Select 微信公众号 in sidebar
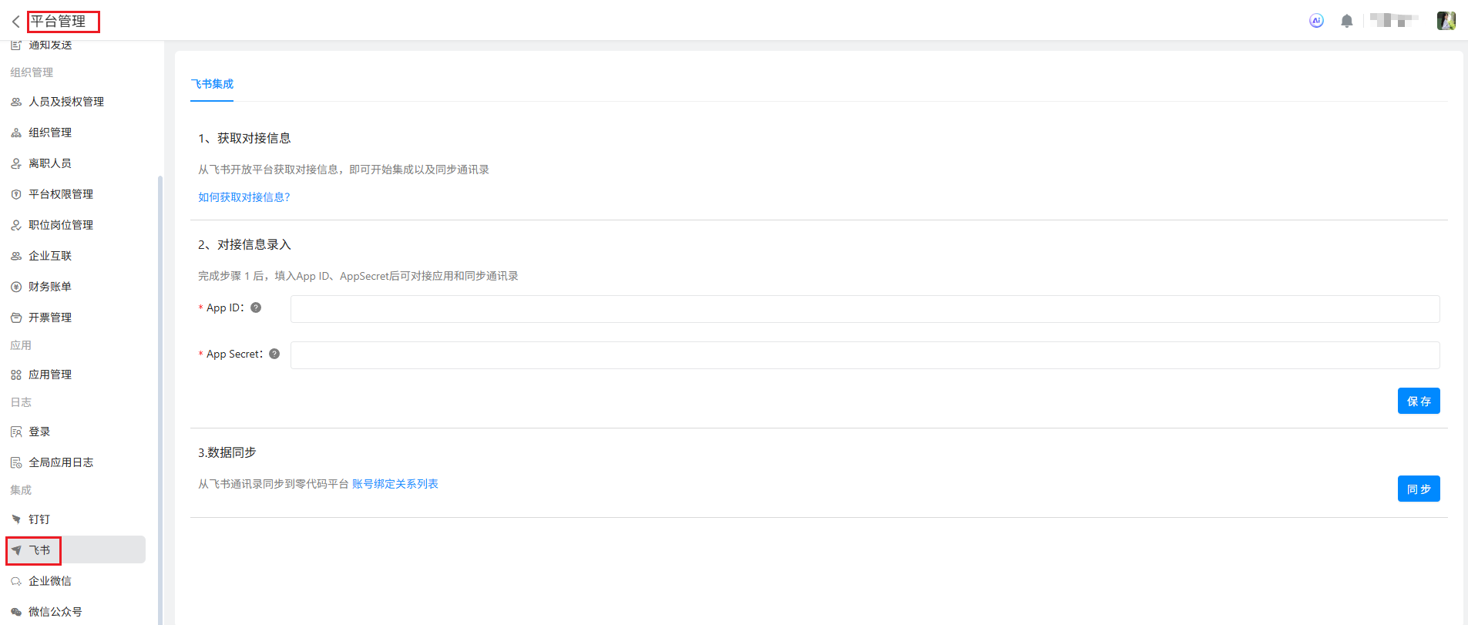The height and width of the screenshot is (625, 1468). 55,612
